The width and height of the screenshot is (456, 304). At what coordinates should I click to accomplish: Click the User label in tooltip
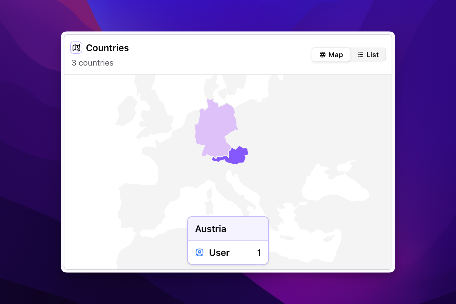click(219, 253)
